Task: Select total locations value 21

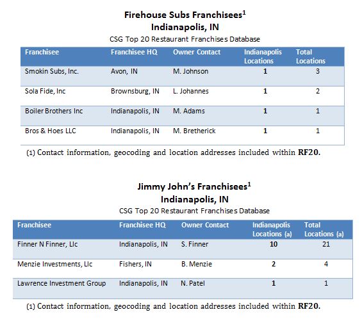Action: [x=326, y=244]
